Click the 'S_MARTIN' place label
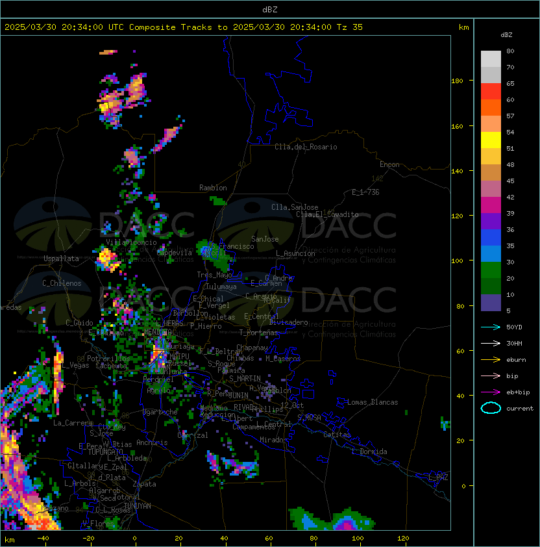 pyautogui.click(x=245, y=379)
